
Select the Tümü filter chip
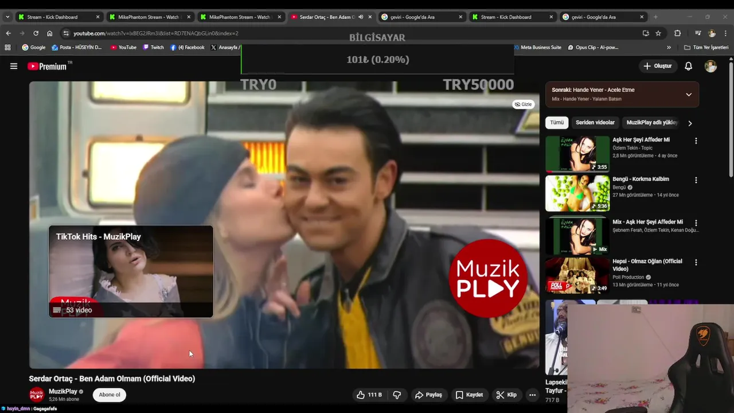(x=557, y=122)
